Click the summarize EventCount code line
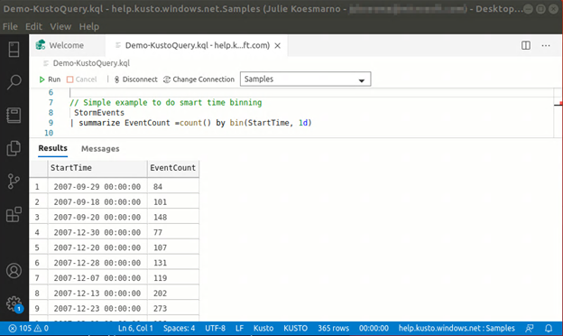Screen dimensions: 563x336 [191, 123]
